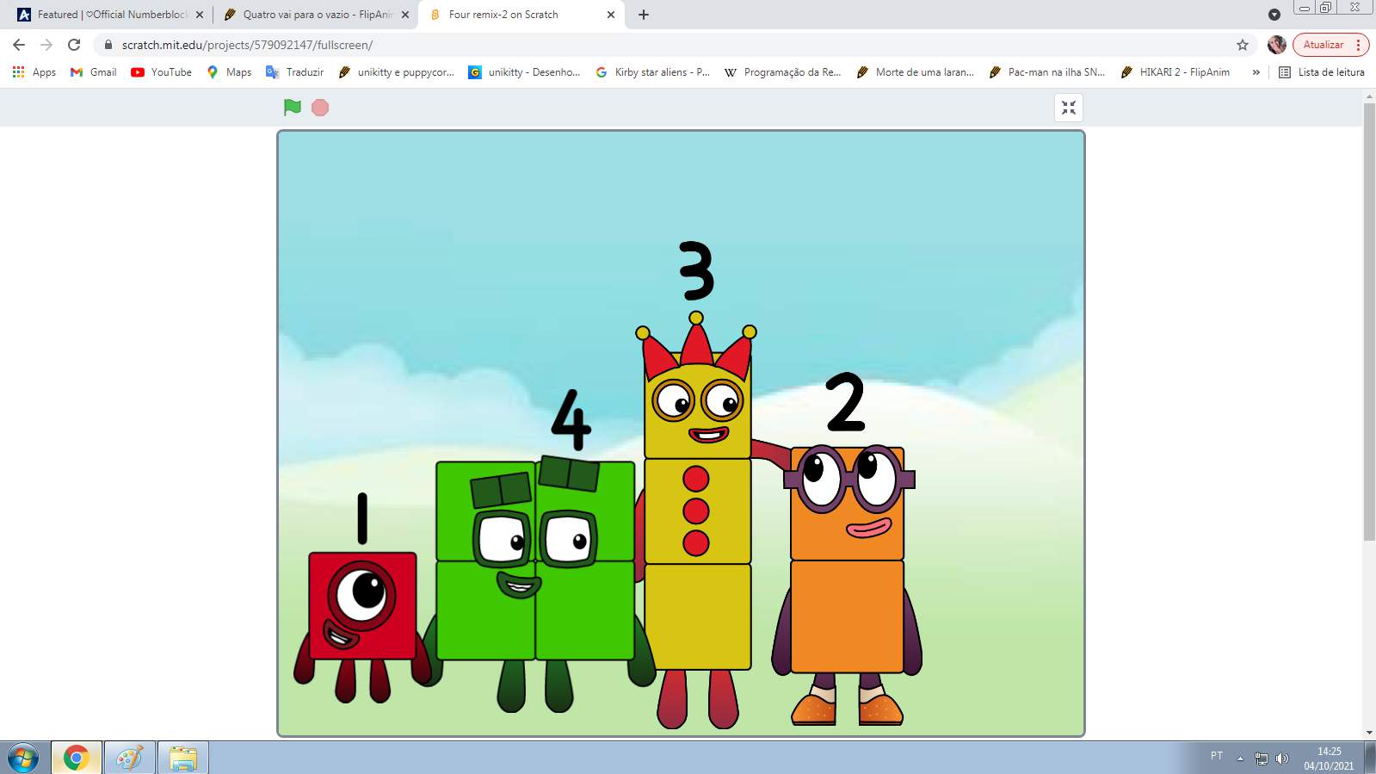Open the Paint taskbar icon
Image resolution: width=1376 pixels, height=774 pixels.
[x=130, y=758]
